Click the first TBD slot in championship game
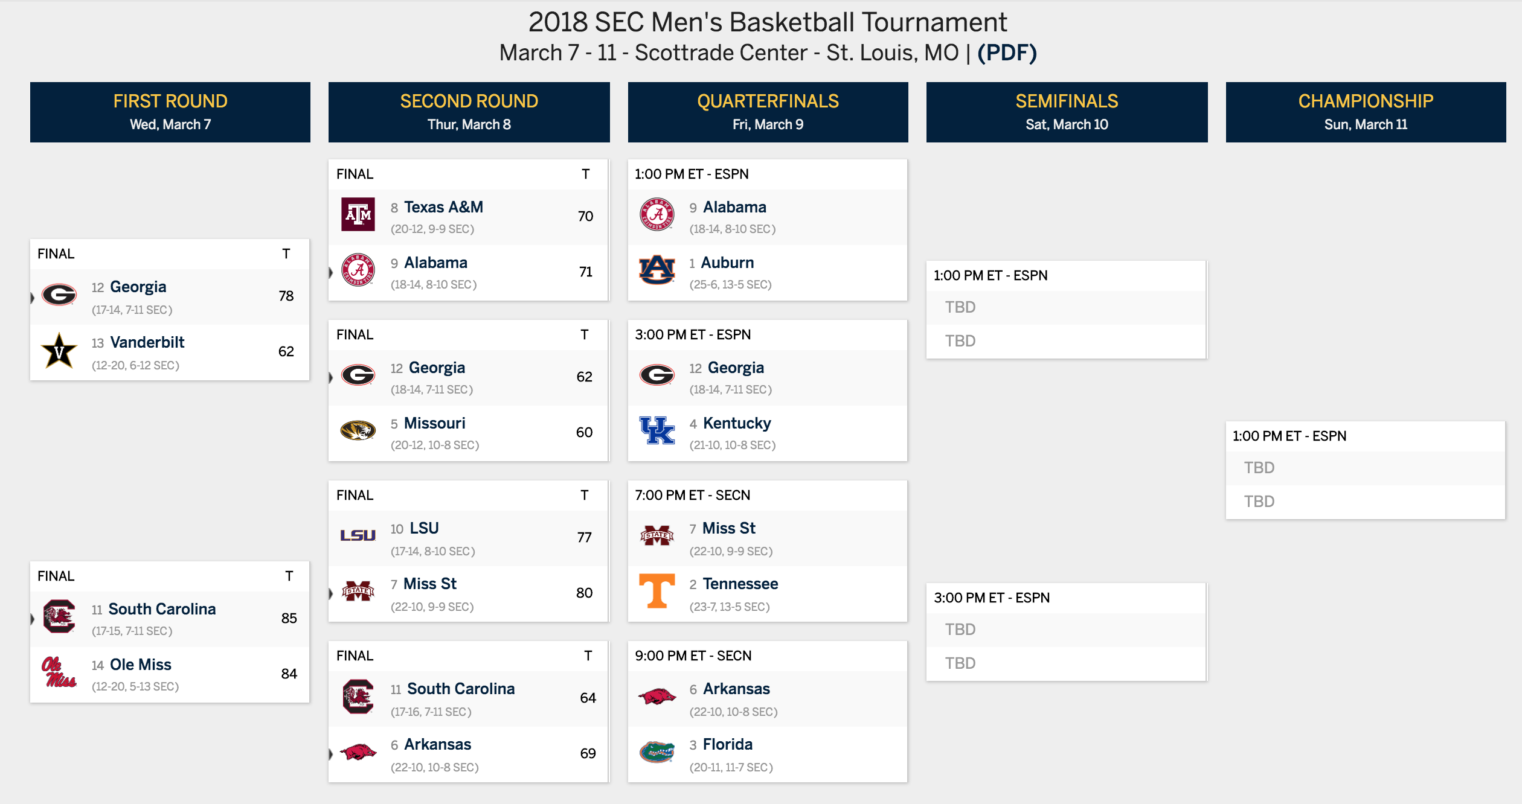The width and height of the screenshot is (1522, 804). tap(1365, 468)
